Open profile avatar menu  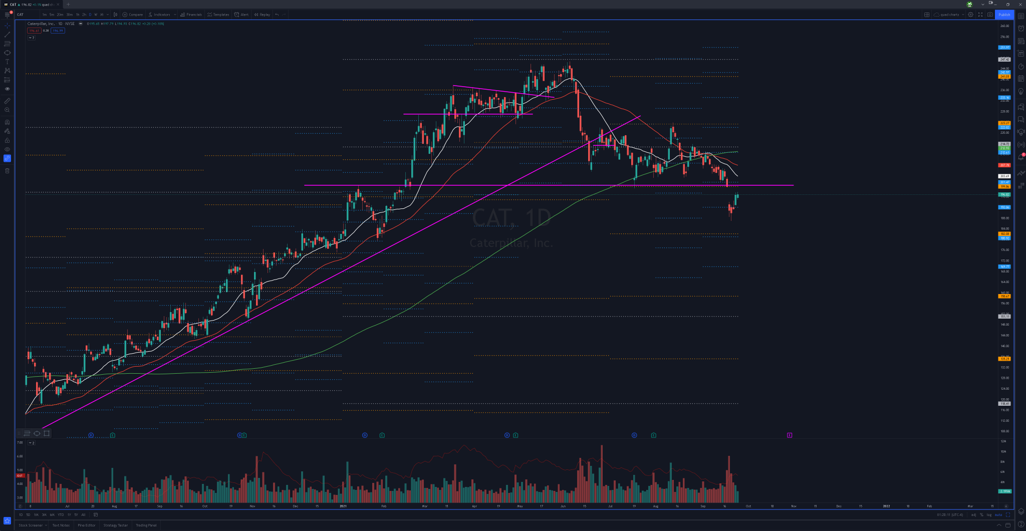click(x=969, y=5)
